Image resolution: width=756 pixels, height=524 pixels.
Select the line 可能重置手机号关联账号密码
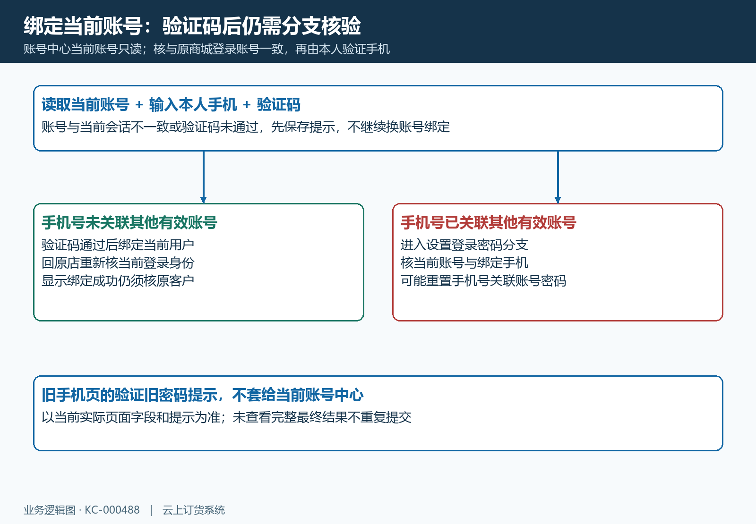click(483, 281)
